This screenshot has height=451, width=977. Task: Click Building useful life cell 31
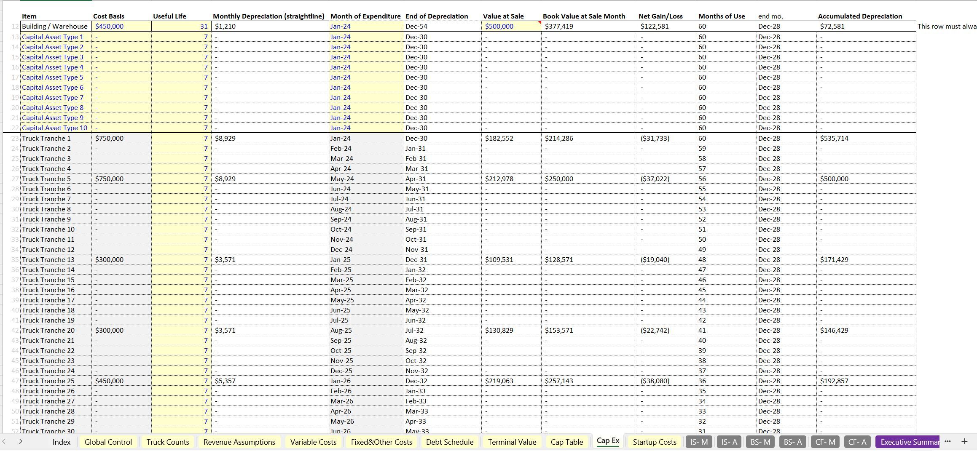pyautogui.click(x=181, y=26)
